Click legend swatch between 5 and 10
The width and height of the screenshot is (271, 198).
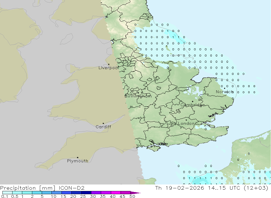(47, 193)
